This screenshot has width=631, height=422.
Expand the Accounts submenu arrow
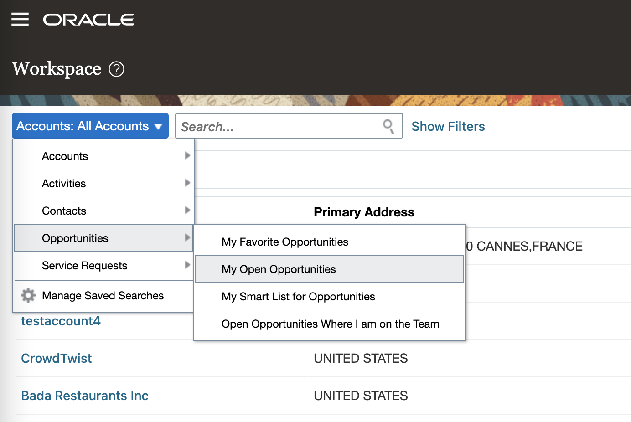tap(187, 155)
